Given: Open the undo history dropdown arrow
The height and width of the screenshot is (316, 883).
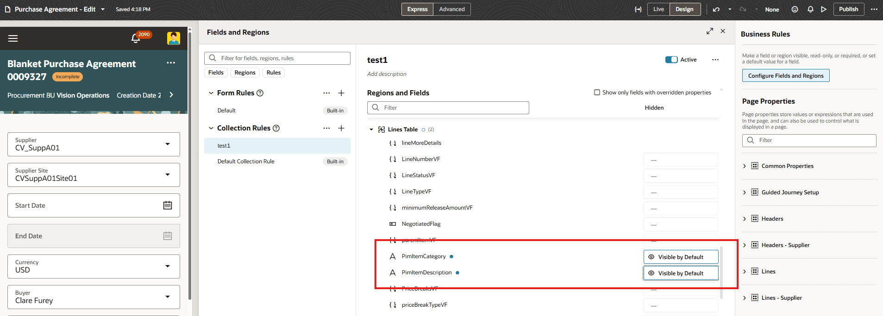Looking at the screenshot, I should click(x=730, y=9).
